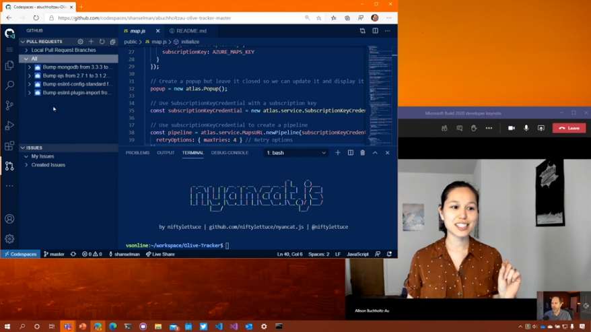Select master branch in status bar
Screen dimensions: 591x332
(x=54, y=255)
